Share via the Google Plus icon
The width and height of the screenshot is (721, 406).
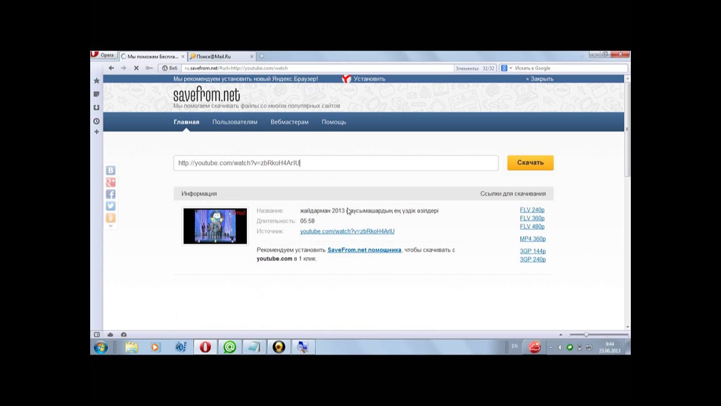(110, 182)
